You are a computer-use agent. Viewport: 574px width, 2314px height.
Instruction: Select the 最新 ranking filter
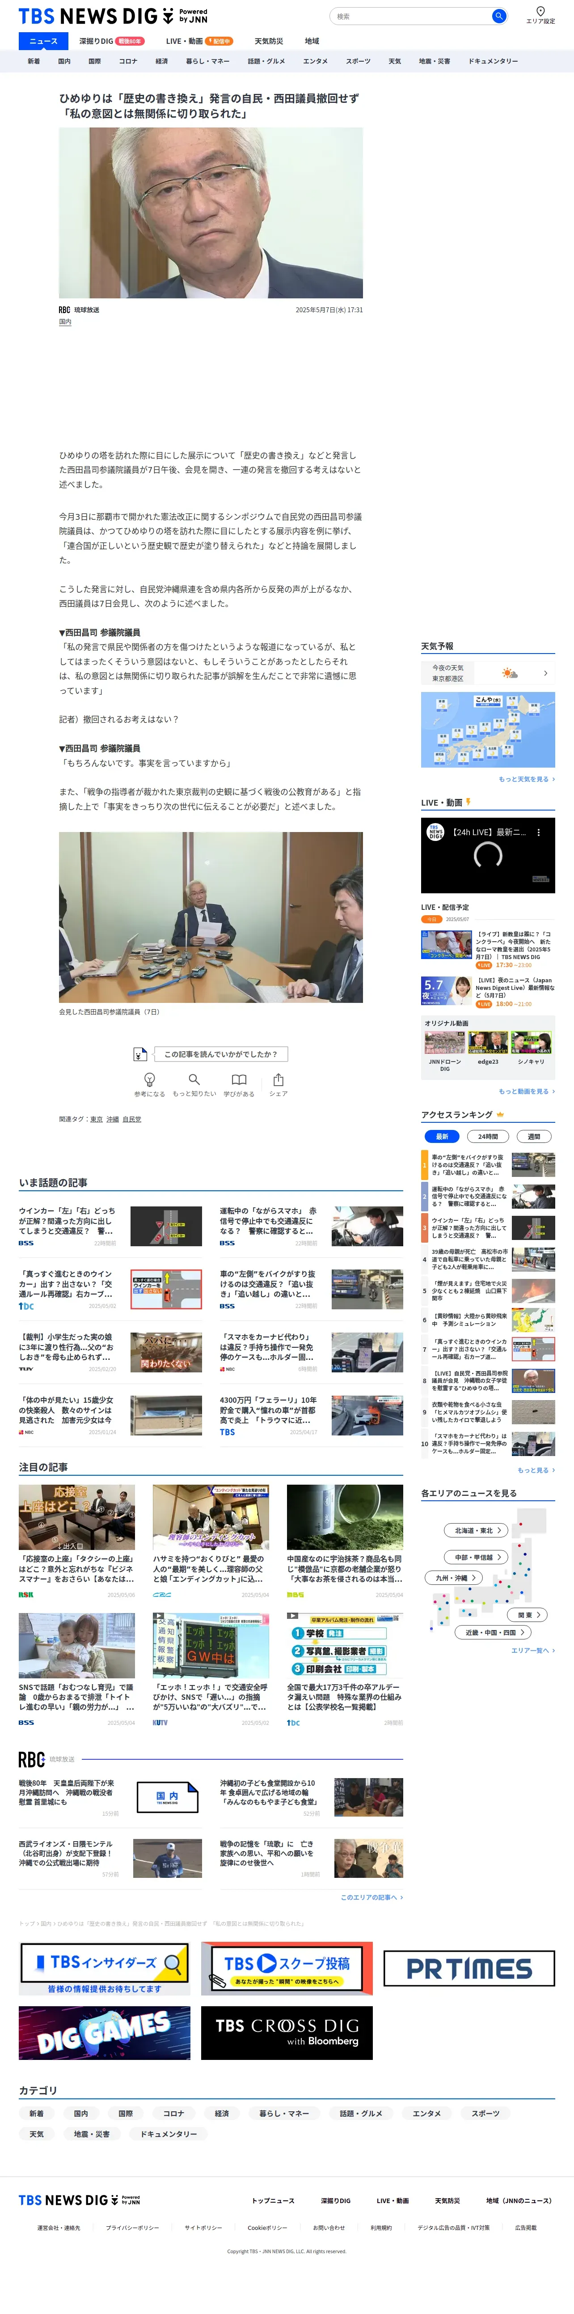point(442,1136)
